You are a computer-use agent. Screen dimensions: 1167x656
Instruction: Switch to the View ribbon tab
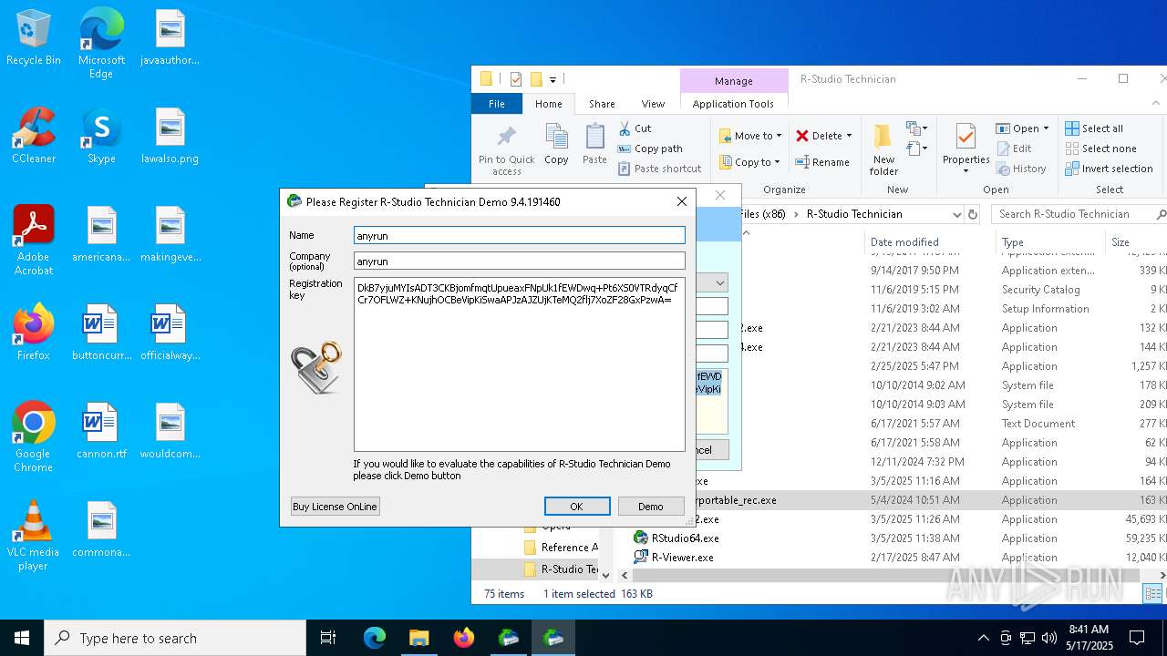pos(653,104)
